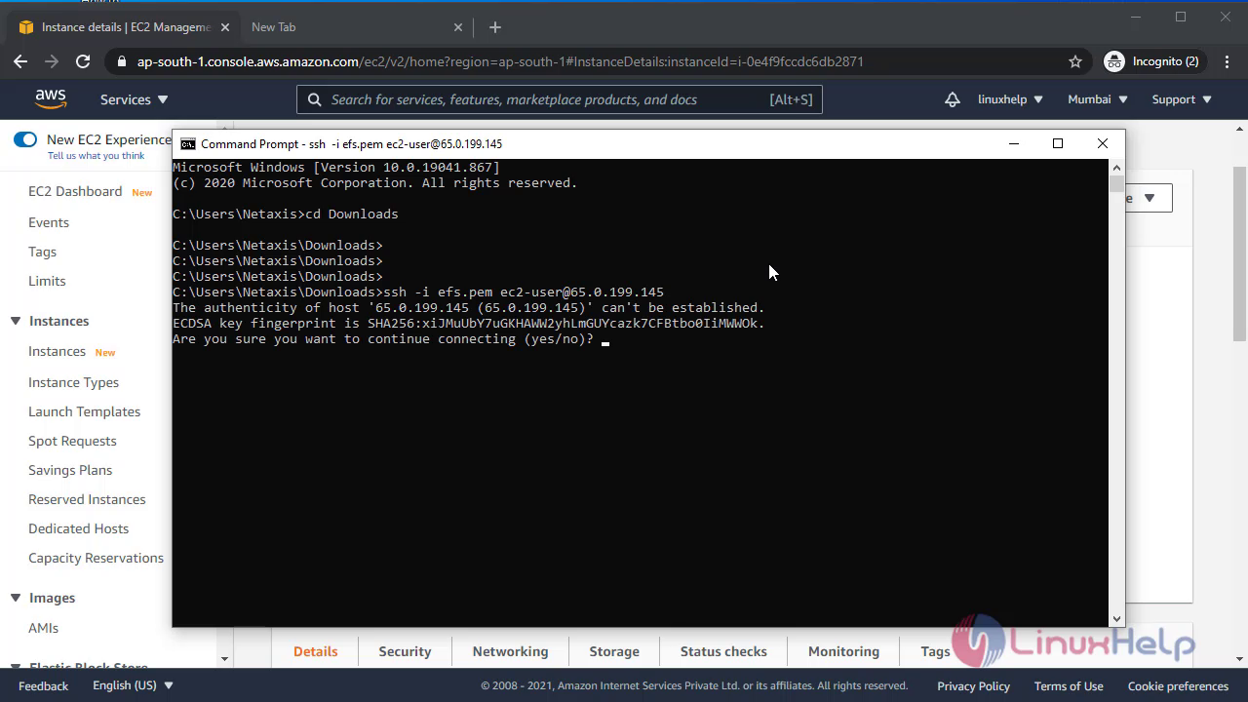Open the Support dropdown menu
Viewport: 1248px width, 702px height.
1182,99
